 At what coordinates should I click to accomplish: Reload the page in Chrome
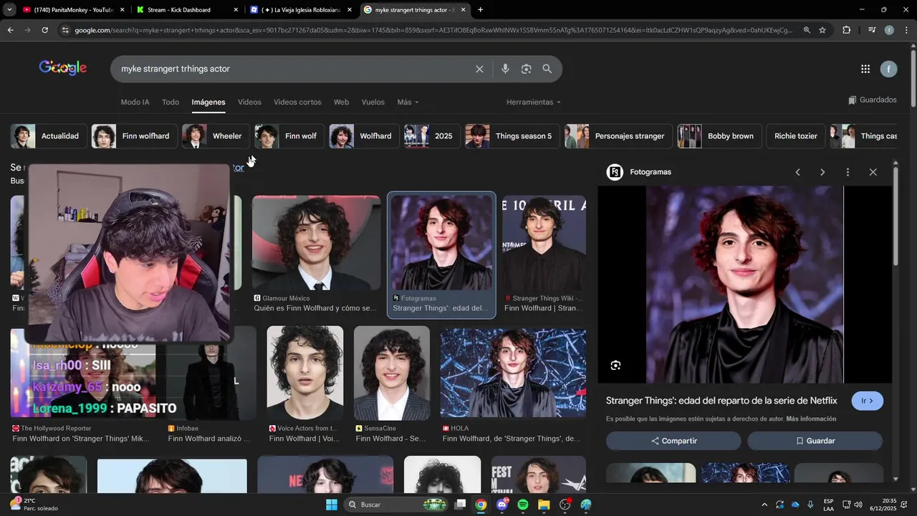pos(44,30)
